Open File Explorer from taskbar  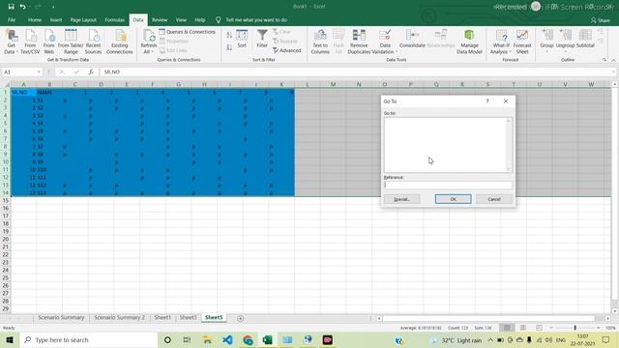tap(207, 339)
